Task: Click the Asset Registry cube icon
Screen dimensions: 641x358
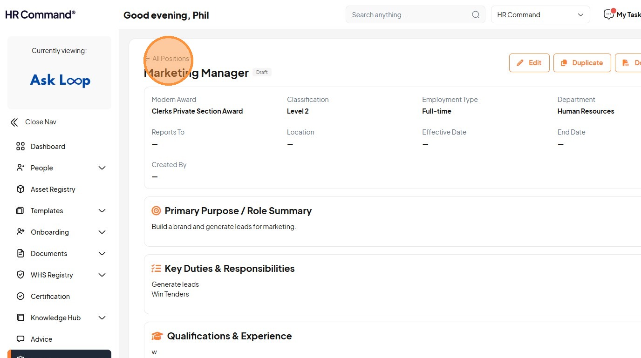Action: pos(20,189)
